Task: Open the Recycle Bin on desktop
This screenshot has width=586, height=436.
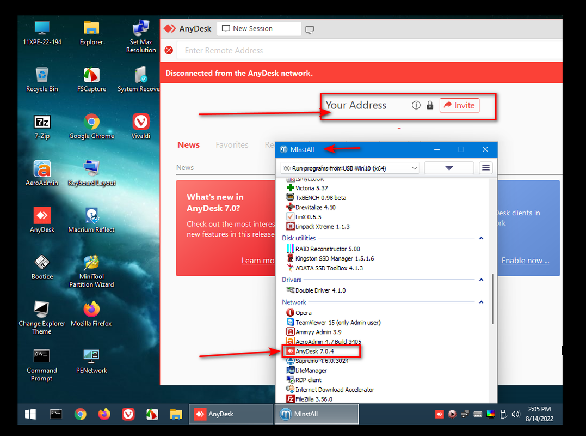Action: point(42,80)
